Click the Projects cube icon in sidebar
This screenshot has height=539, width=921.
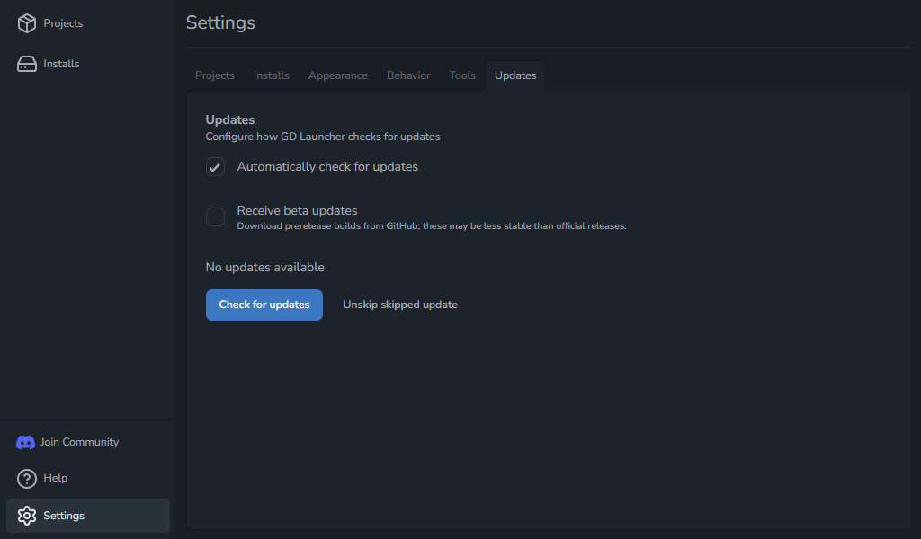pos(26,23)
